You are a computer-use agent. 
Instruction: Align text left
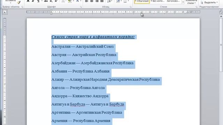pyautogui.click(x=87, y=1)
